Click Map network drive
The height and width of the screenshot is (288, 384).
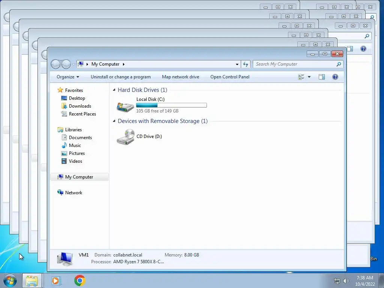point(180,77)
